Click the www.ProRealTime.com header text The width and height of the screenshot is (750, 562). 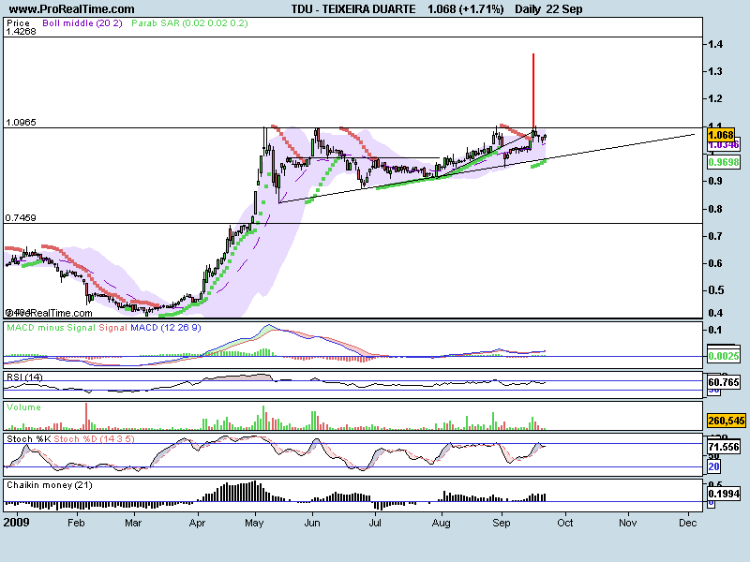click(x=72, y=9)
